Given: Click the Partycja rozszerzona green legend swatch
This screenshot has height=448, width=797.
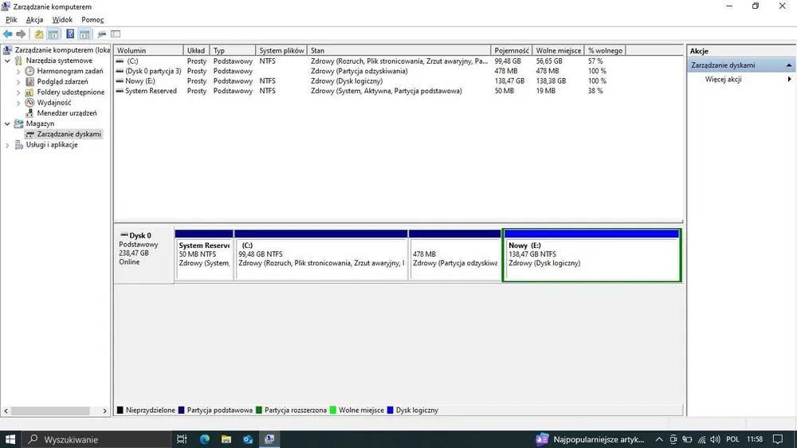Looking at the screenshot, I should 259,410.
